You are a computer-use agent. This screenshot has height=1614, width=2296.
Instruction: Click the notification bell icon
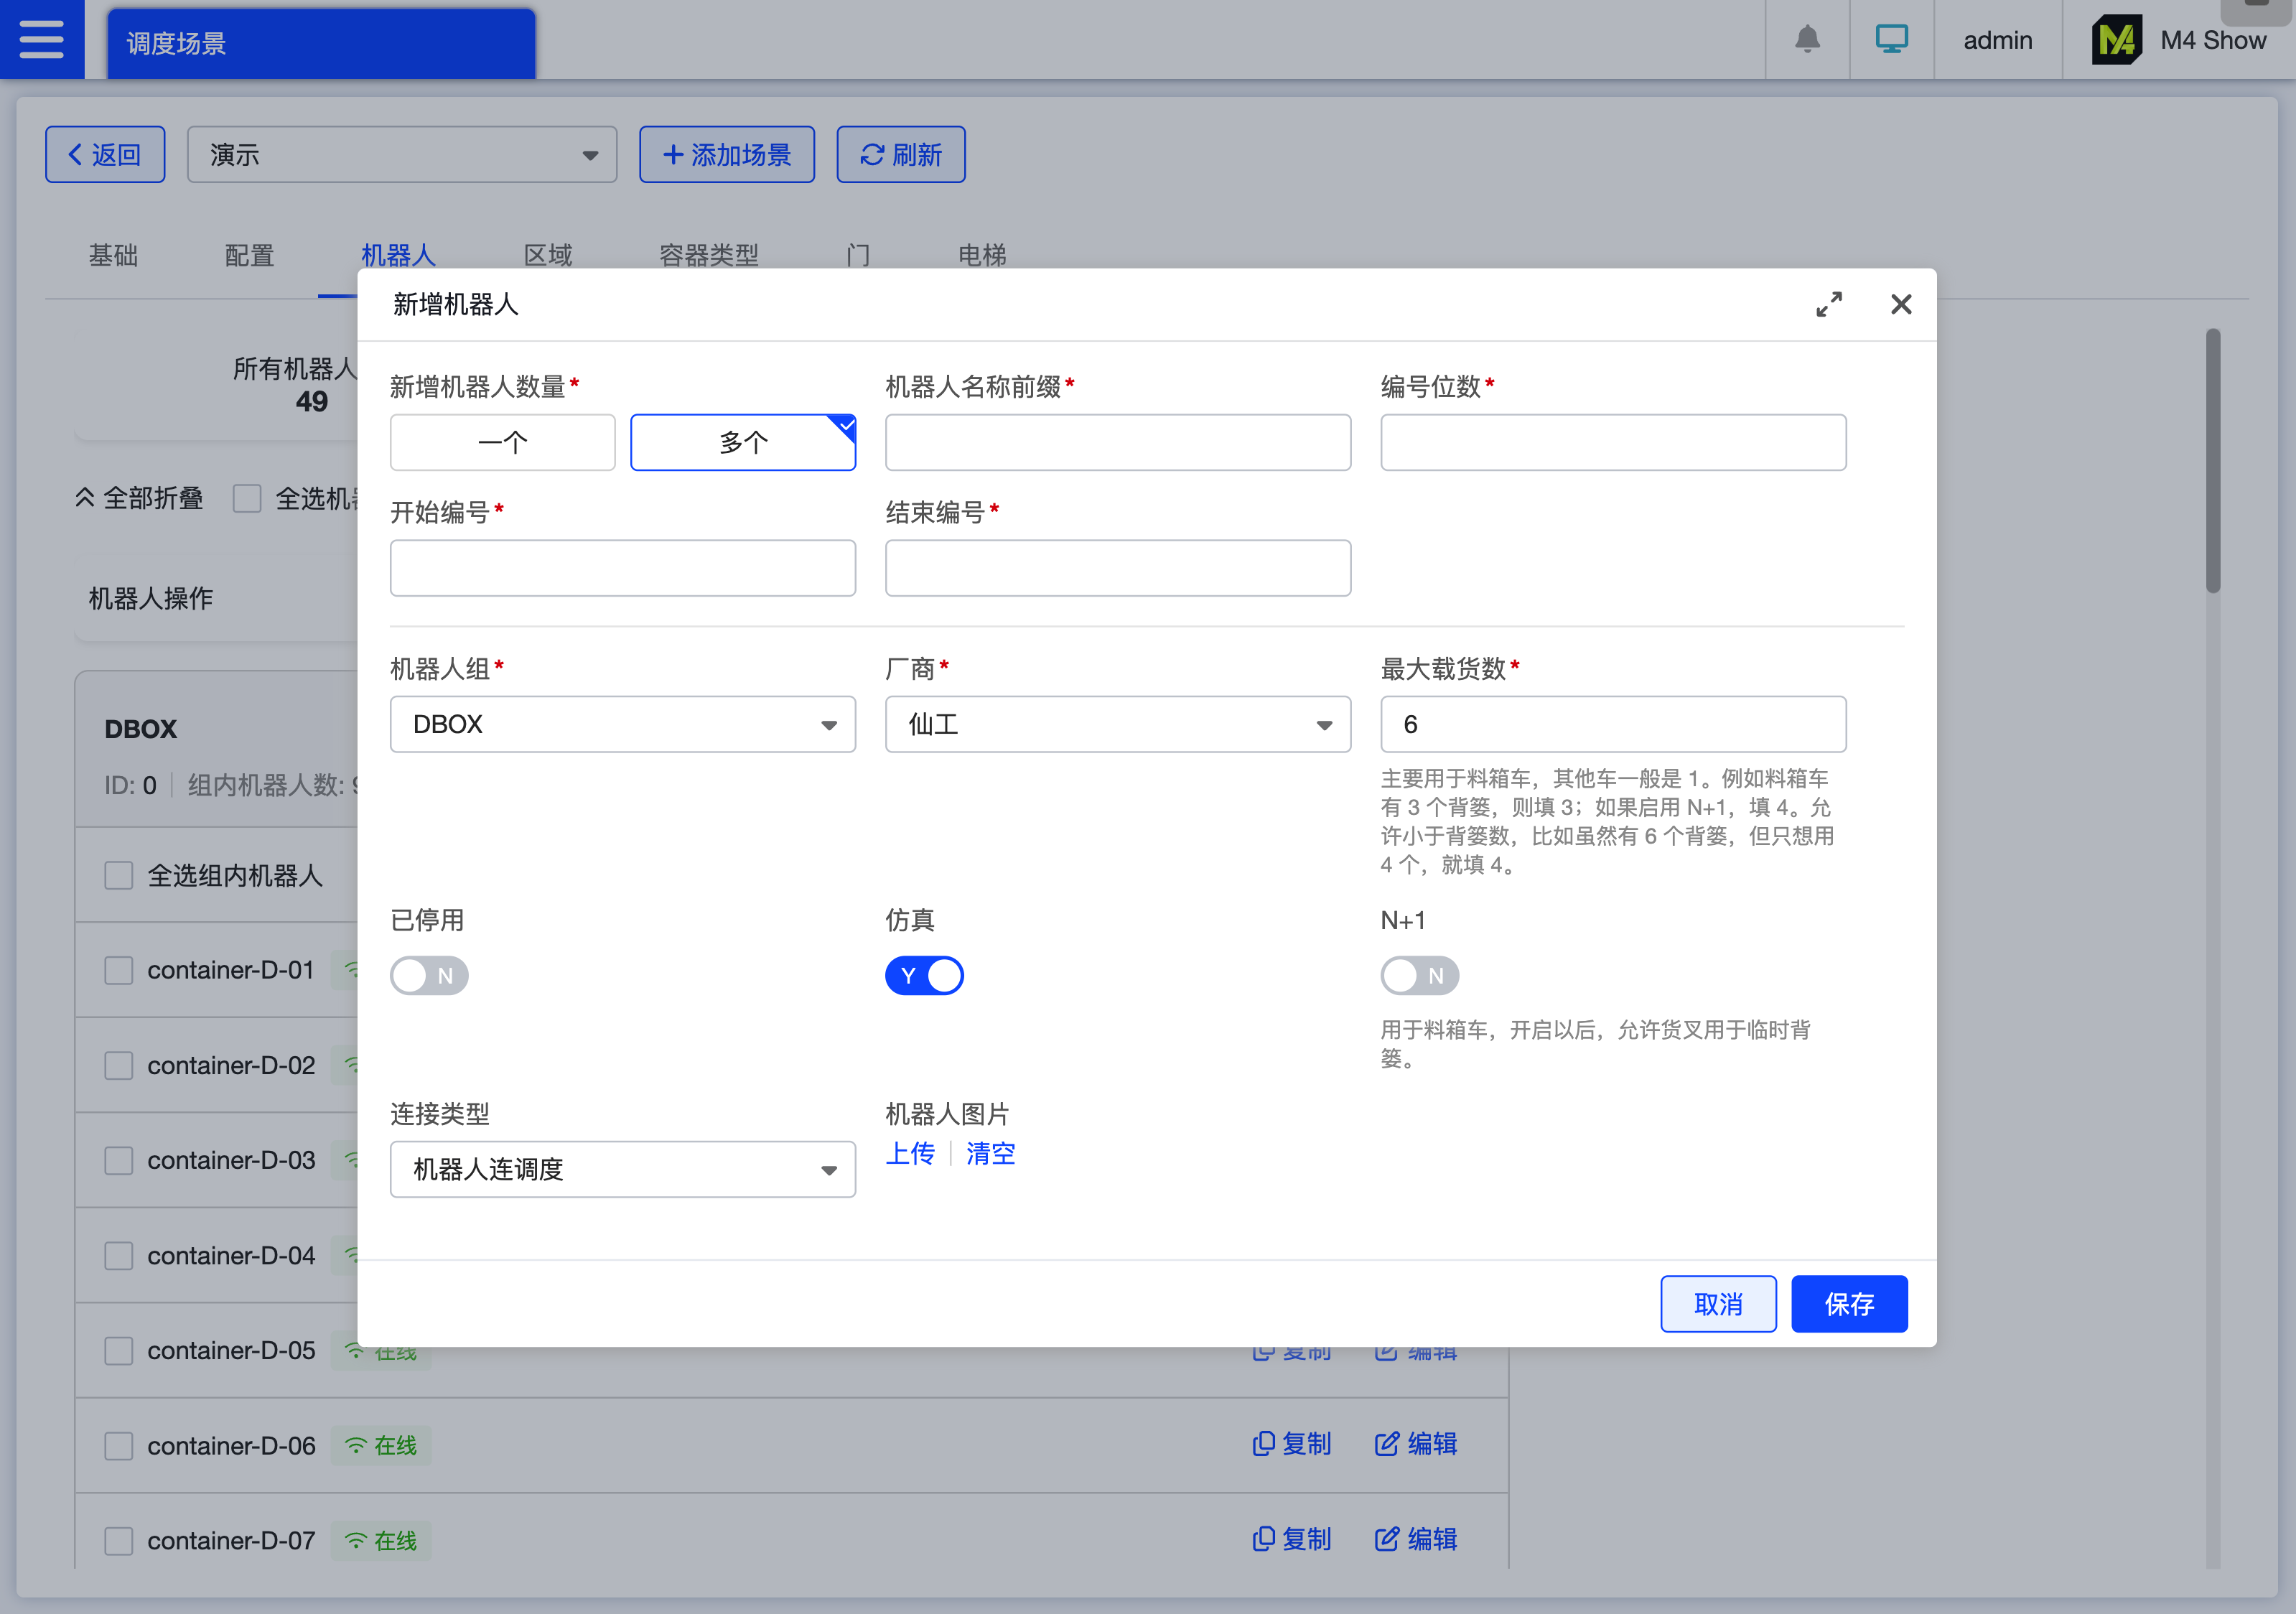1807,39
